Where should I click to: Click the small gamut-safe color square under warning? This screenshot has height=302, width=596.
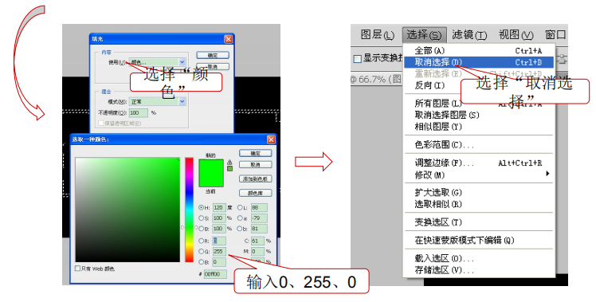click(x=229, y=168)
